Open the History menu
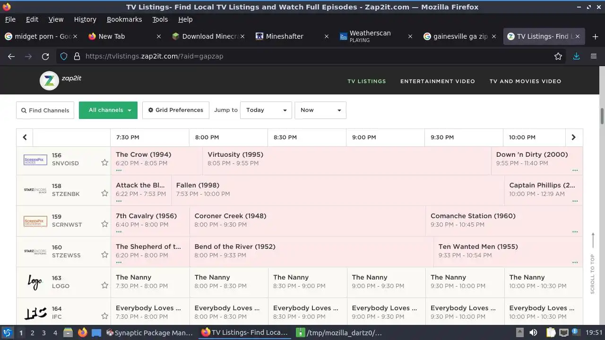 (85, 19)
